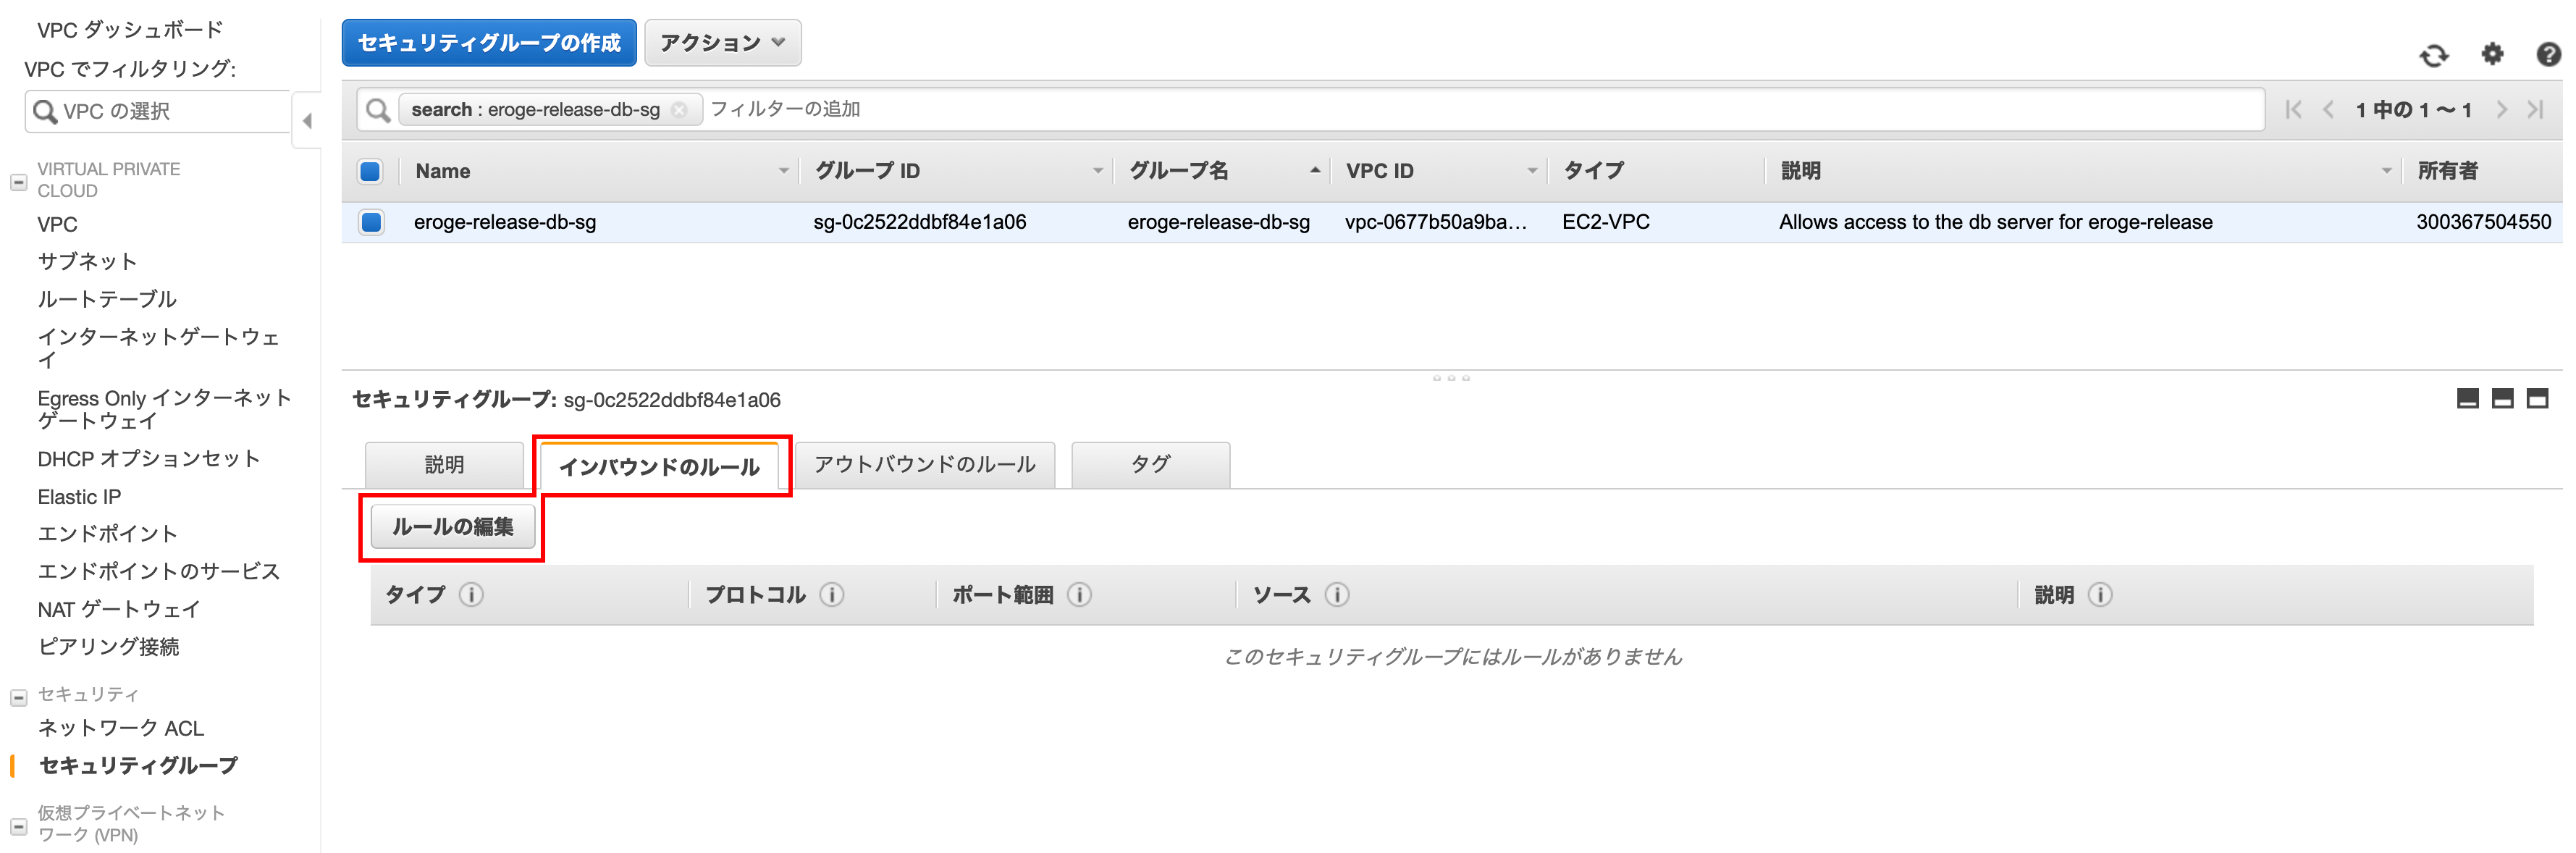Screen dimensions: 2576x853
Task: Collapse the セキュリティ sidebar section
Action: tap(18, 697)
